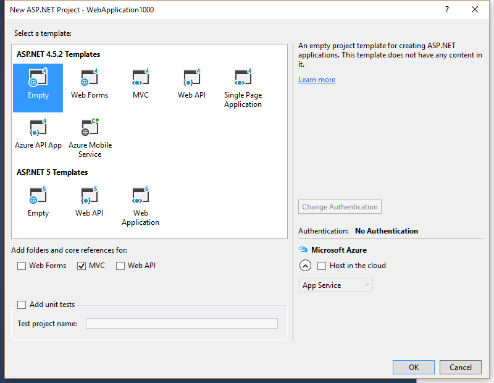Click the 'ASP.NET 4.5.2 Templates' heading

pyautogui.click(x=58, y=54)
